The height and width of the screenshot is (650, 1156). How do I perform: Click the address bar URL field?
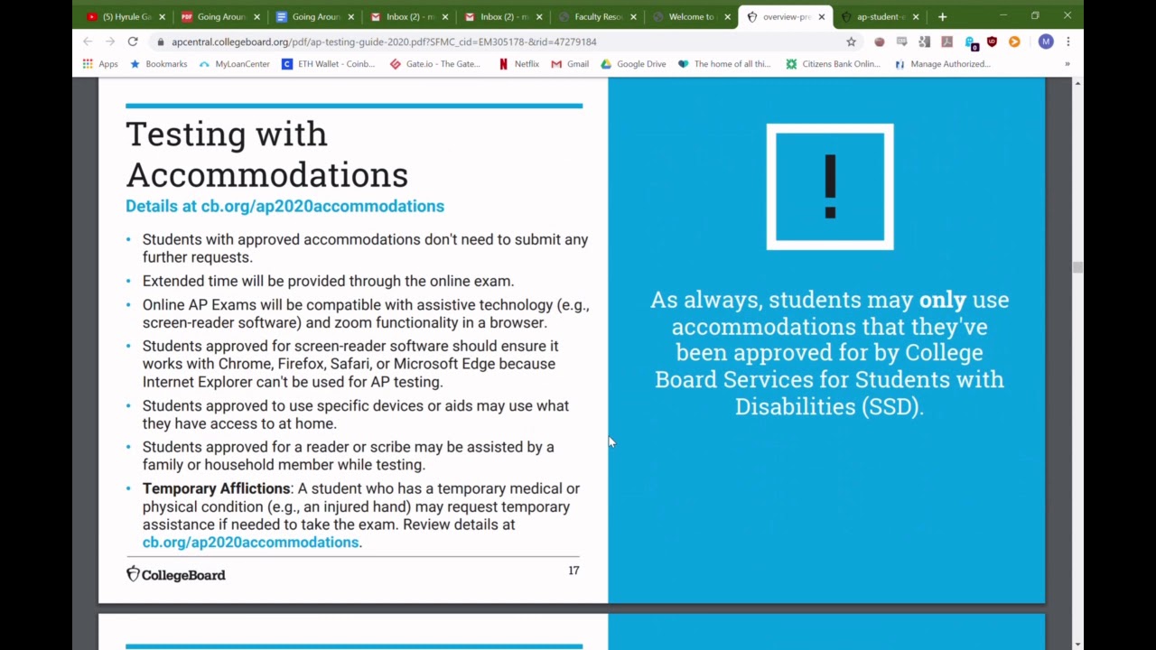tap(497, 42)
